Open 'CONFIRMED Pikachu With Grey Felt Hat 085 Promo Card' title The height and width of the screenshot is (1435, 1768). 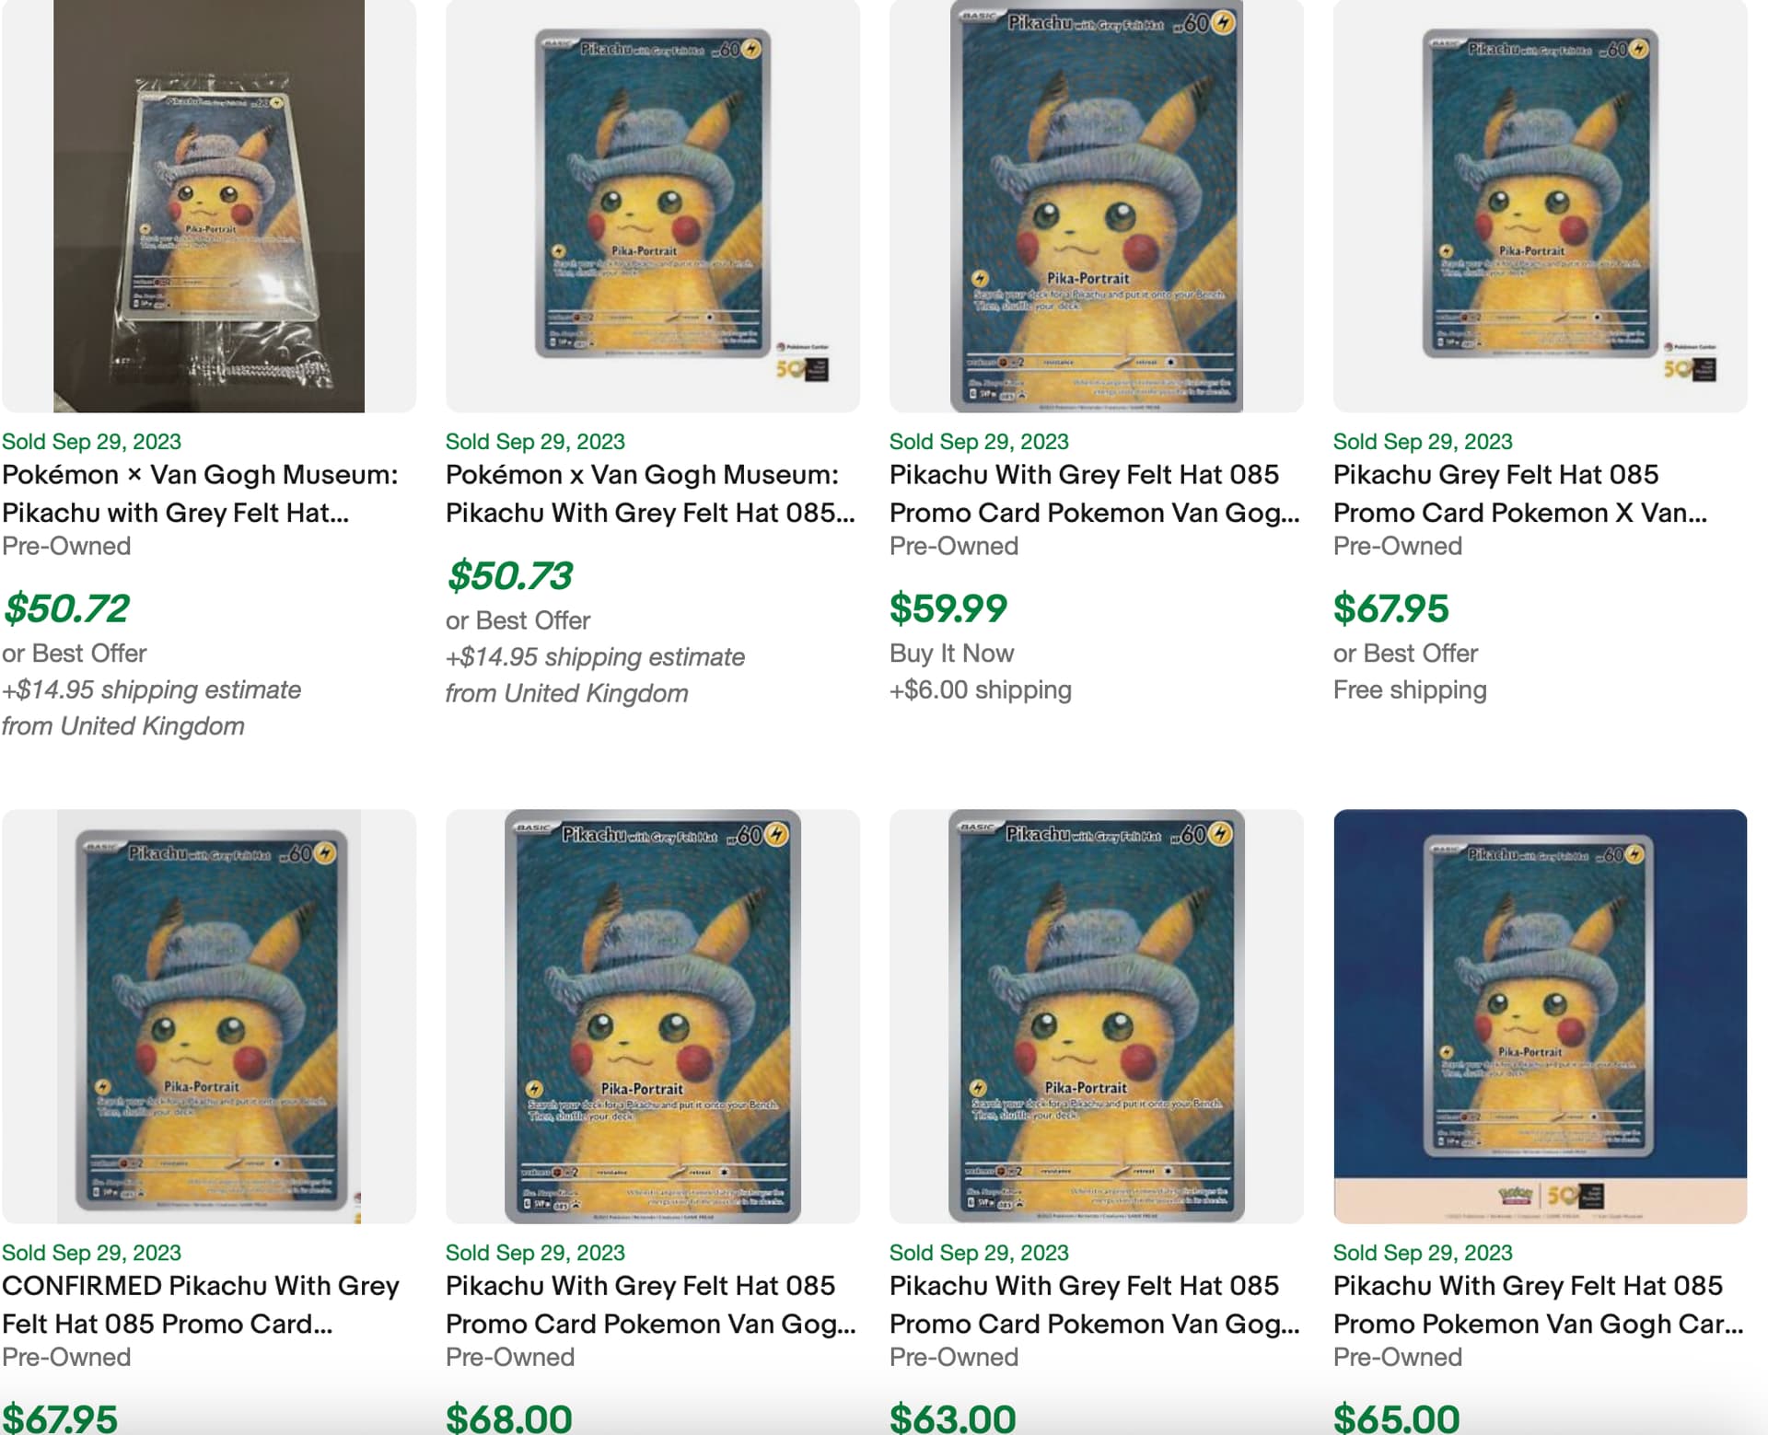click(x=201, y=1304)
